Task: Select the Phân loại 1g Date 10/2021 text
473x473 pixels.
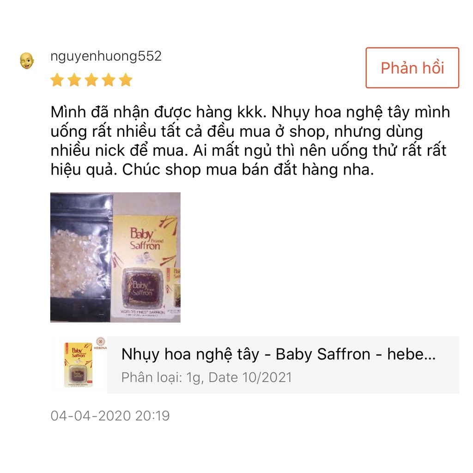Action: tap(206, 377)
